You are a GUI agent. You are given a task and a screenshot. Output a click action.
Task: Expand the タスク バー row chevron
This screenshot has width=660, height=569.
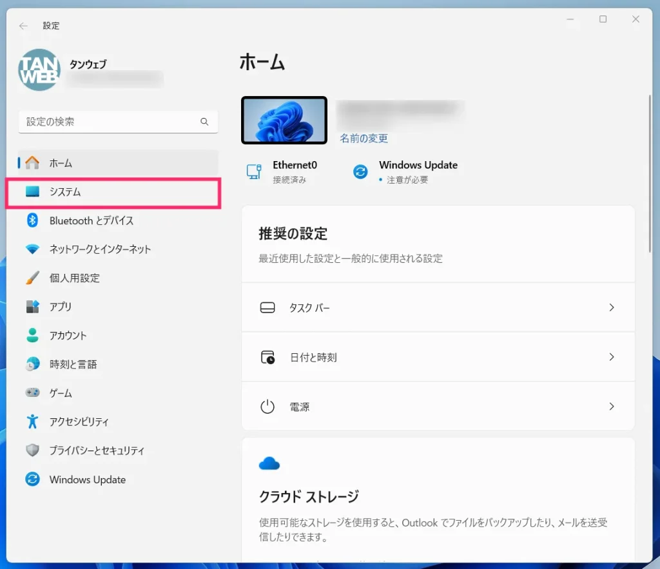tap(612, 307)
